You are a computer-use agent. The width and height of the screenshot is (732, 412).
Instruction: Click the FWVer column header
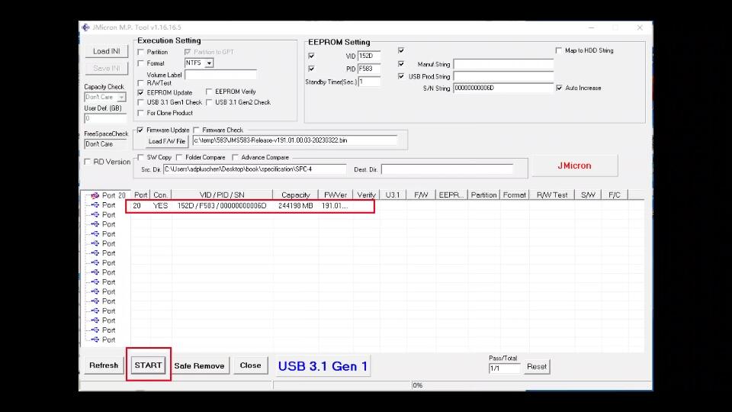point(335,195)
